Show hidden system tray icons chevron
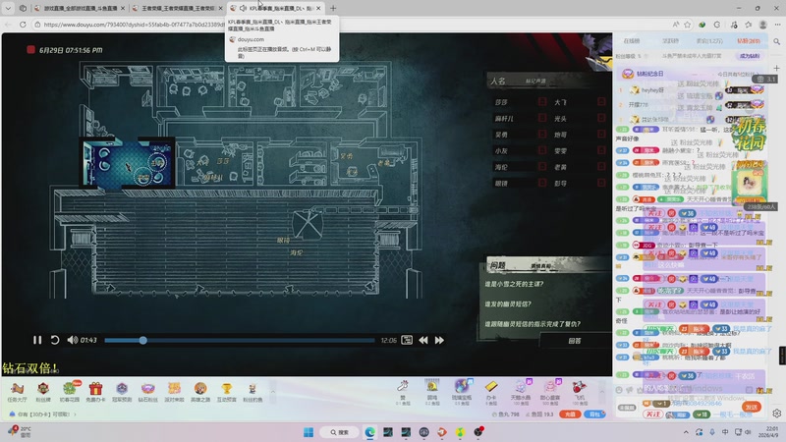Screen dimensions: 786x442 click(686, 432)
